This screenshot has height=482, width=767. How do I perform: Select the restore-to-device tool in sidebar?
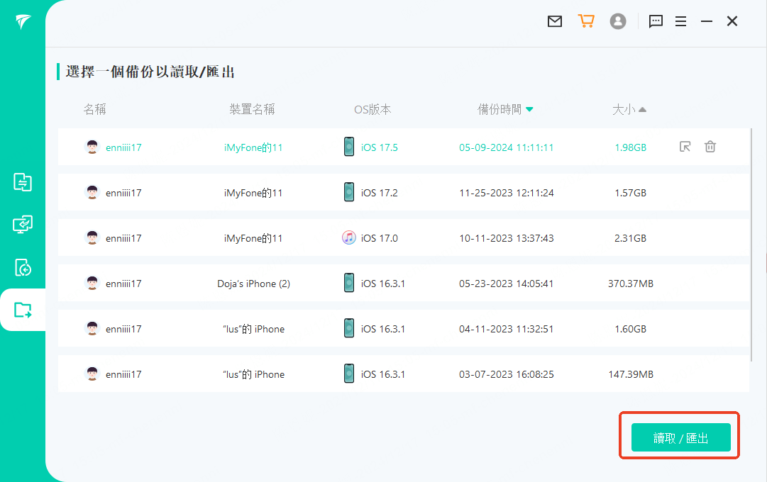tap(23, 268)
